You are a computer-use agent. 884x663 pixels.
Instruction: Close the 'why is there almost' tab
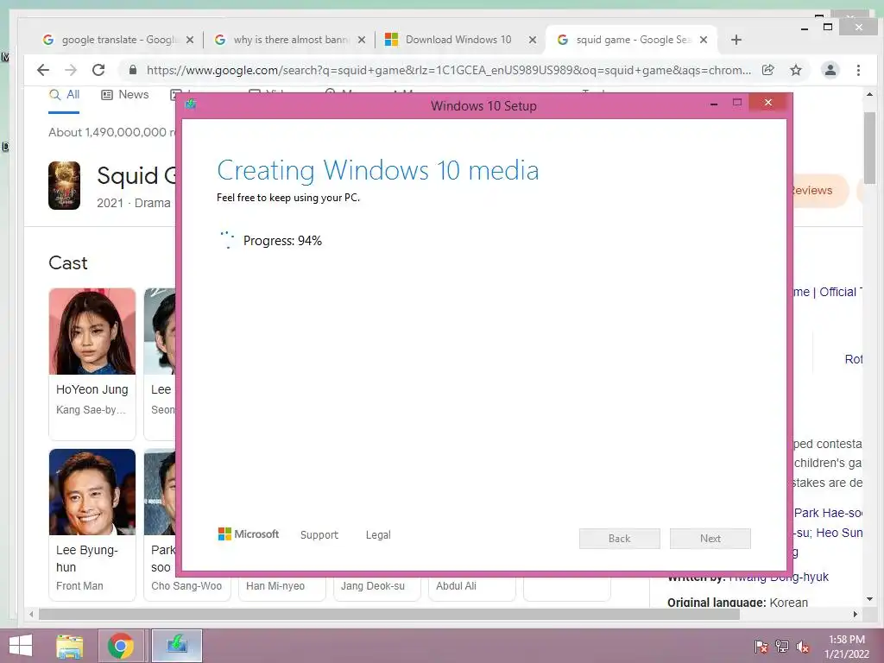click(x=362, y=40)
